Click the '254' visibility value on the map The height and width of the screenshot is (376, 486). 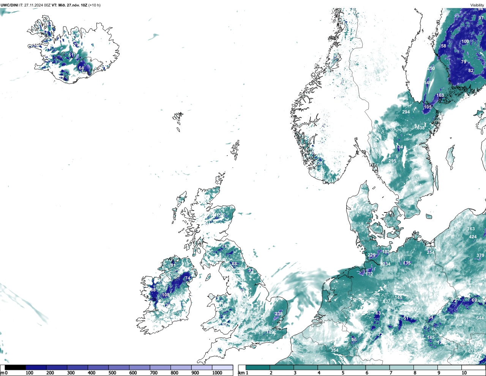[431, 252]
